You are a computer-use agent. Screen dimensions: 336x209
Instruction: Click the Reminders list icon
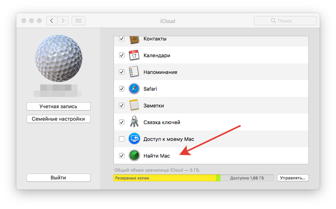pyautogui.click(x=134, y=72)
